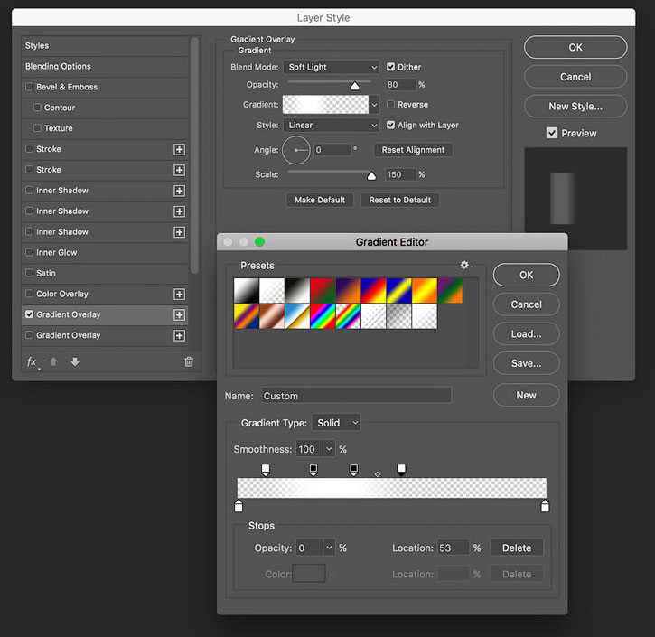Select the copper gradient preset
This screenshot has height=637, width=655.
tap(272, 316)
